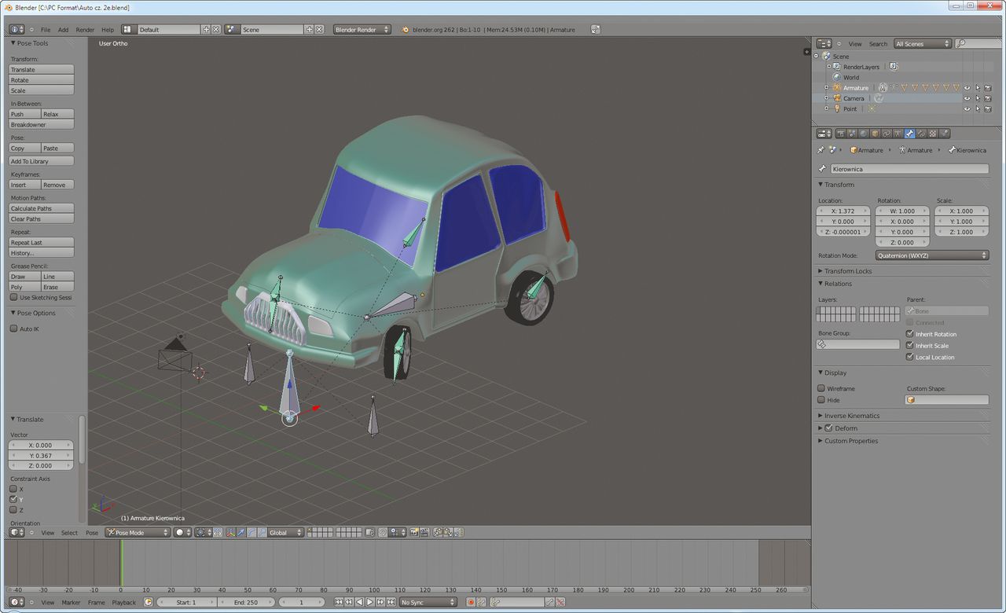Screen dimensions: 1006x613
Task: Open Armature data properties tab icon
Action: [x=898, y=134]
